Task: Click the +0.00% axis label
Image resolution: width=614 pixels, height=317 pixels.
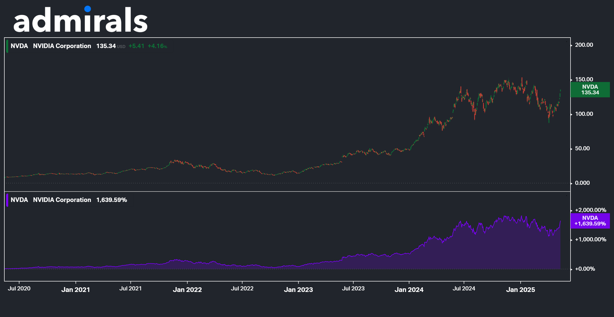Action: [585, 269]
